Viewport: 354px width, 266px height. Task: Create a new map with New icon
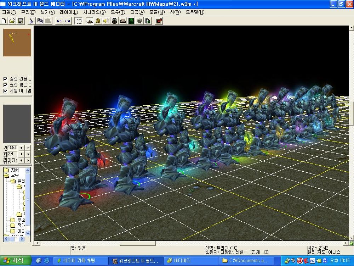[4, 21]
